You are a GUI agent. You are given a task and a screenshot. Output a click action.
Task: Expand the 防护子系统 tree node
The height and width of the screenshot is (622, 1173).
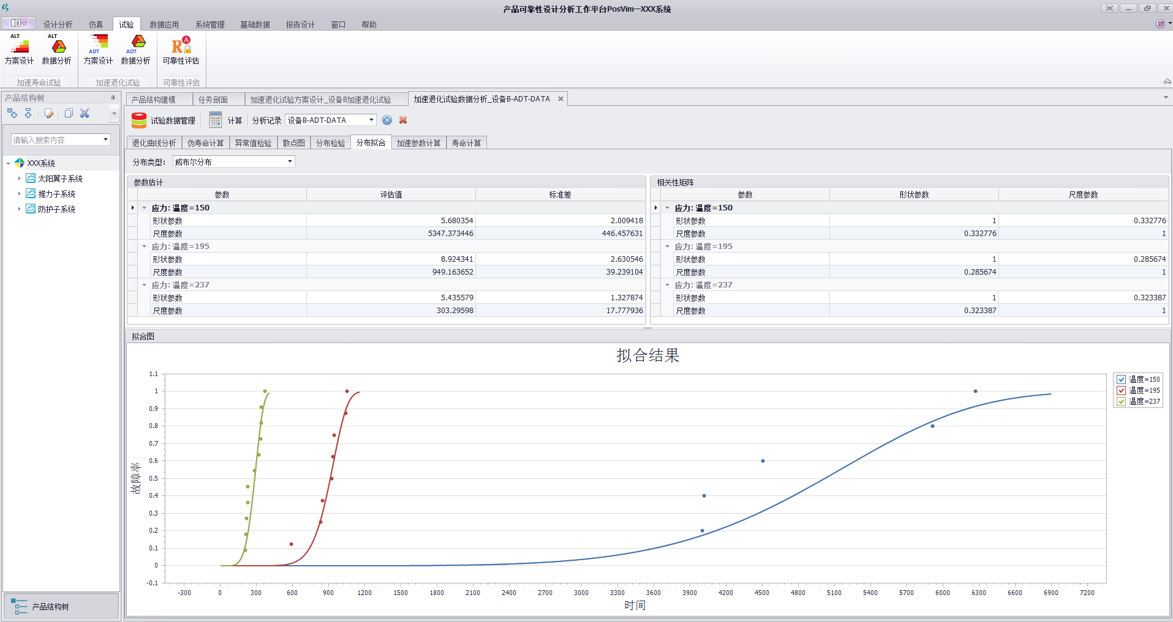pyautogui.click(x=19, y=209)
